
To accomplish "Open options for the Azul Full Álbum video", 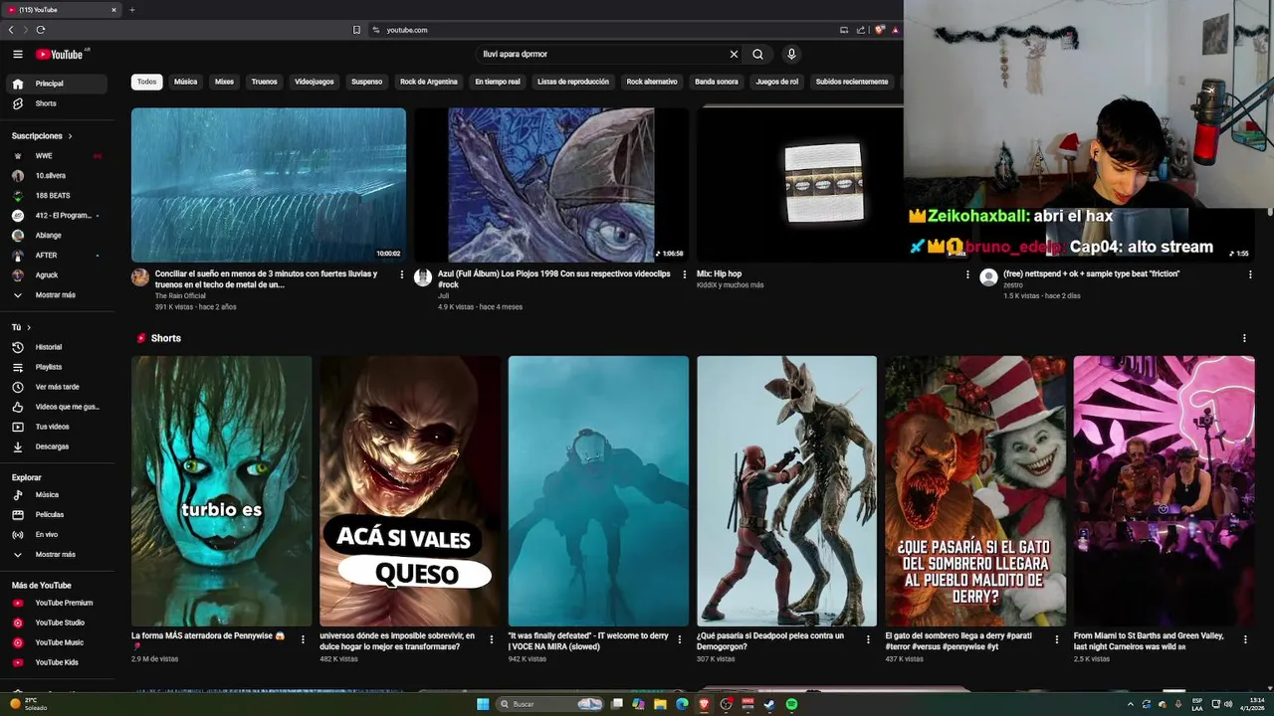I will (x=685, y=274).
